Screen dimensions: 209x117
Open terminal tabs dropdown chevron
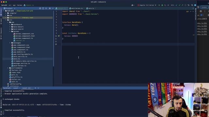39,88
